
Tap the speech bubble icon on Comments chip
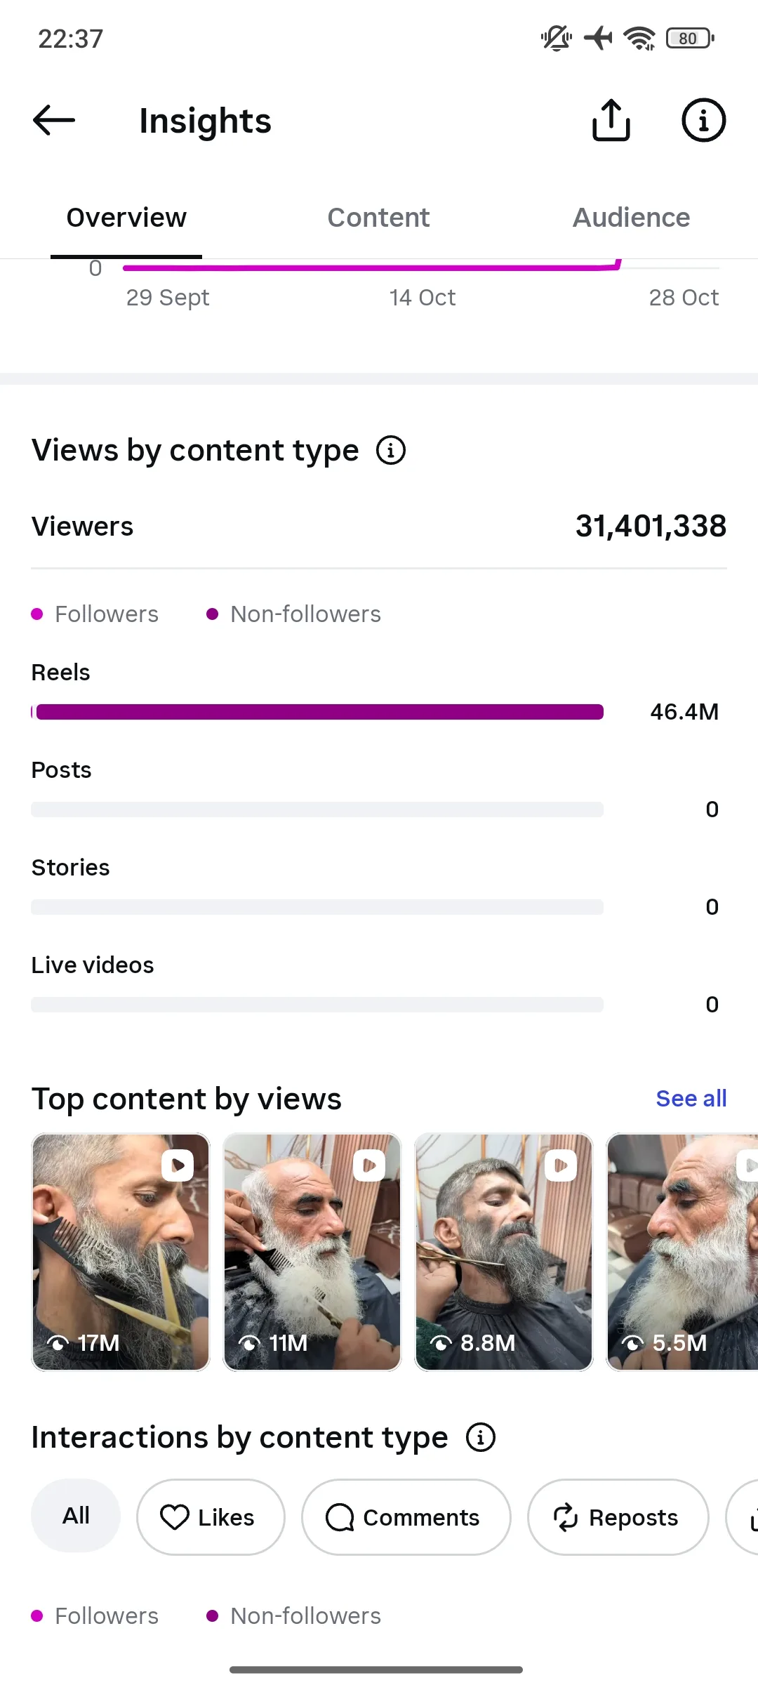coord(340,1517)
